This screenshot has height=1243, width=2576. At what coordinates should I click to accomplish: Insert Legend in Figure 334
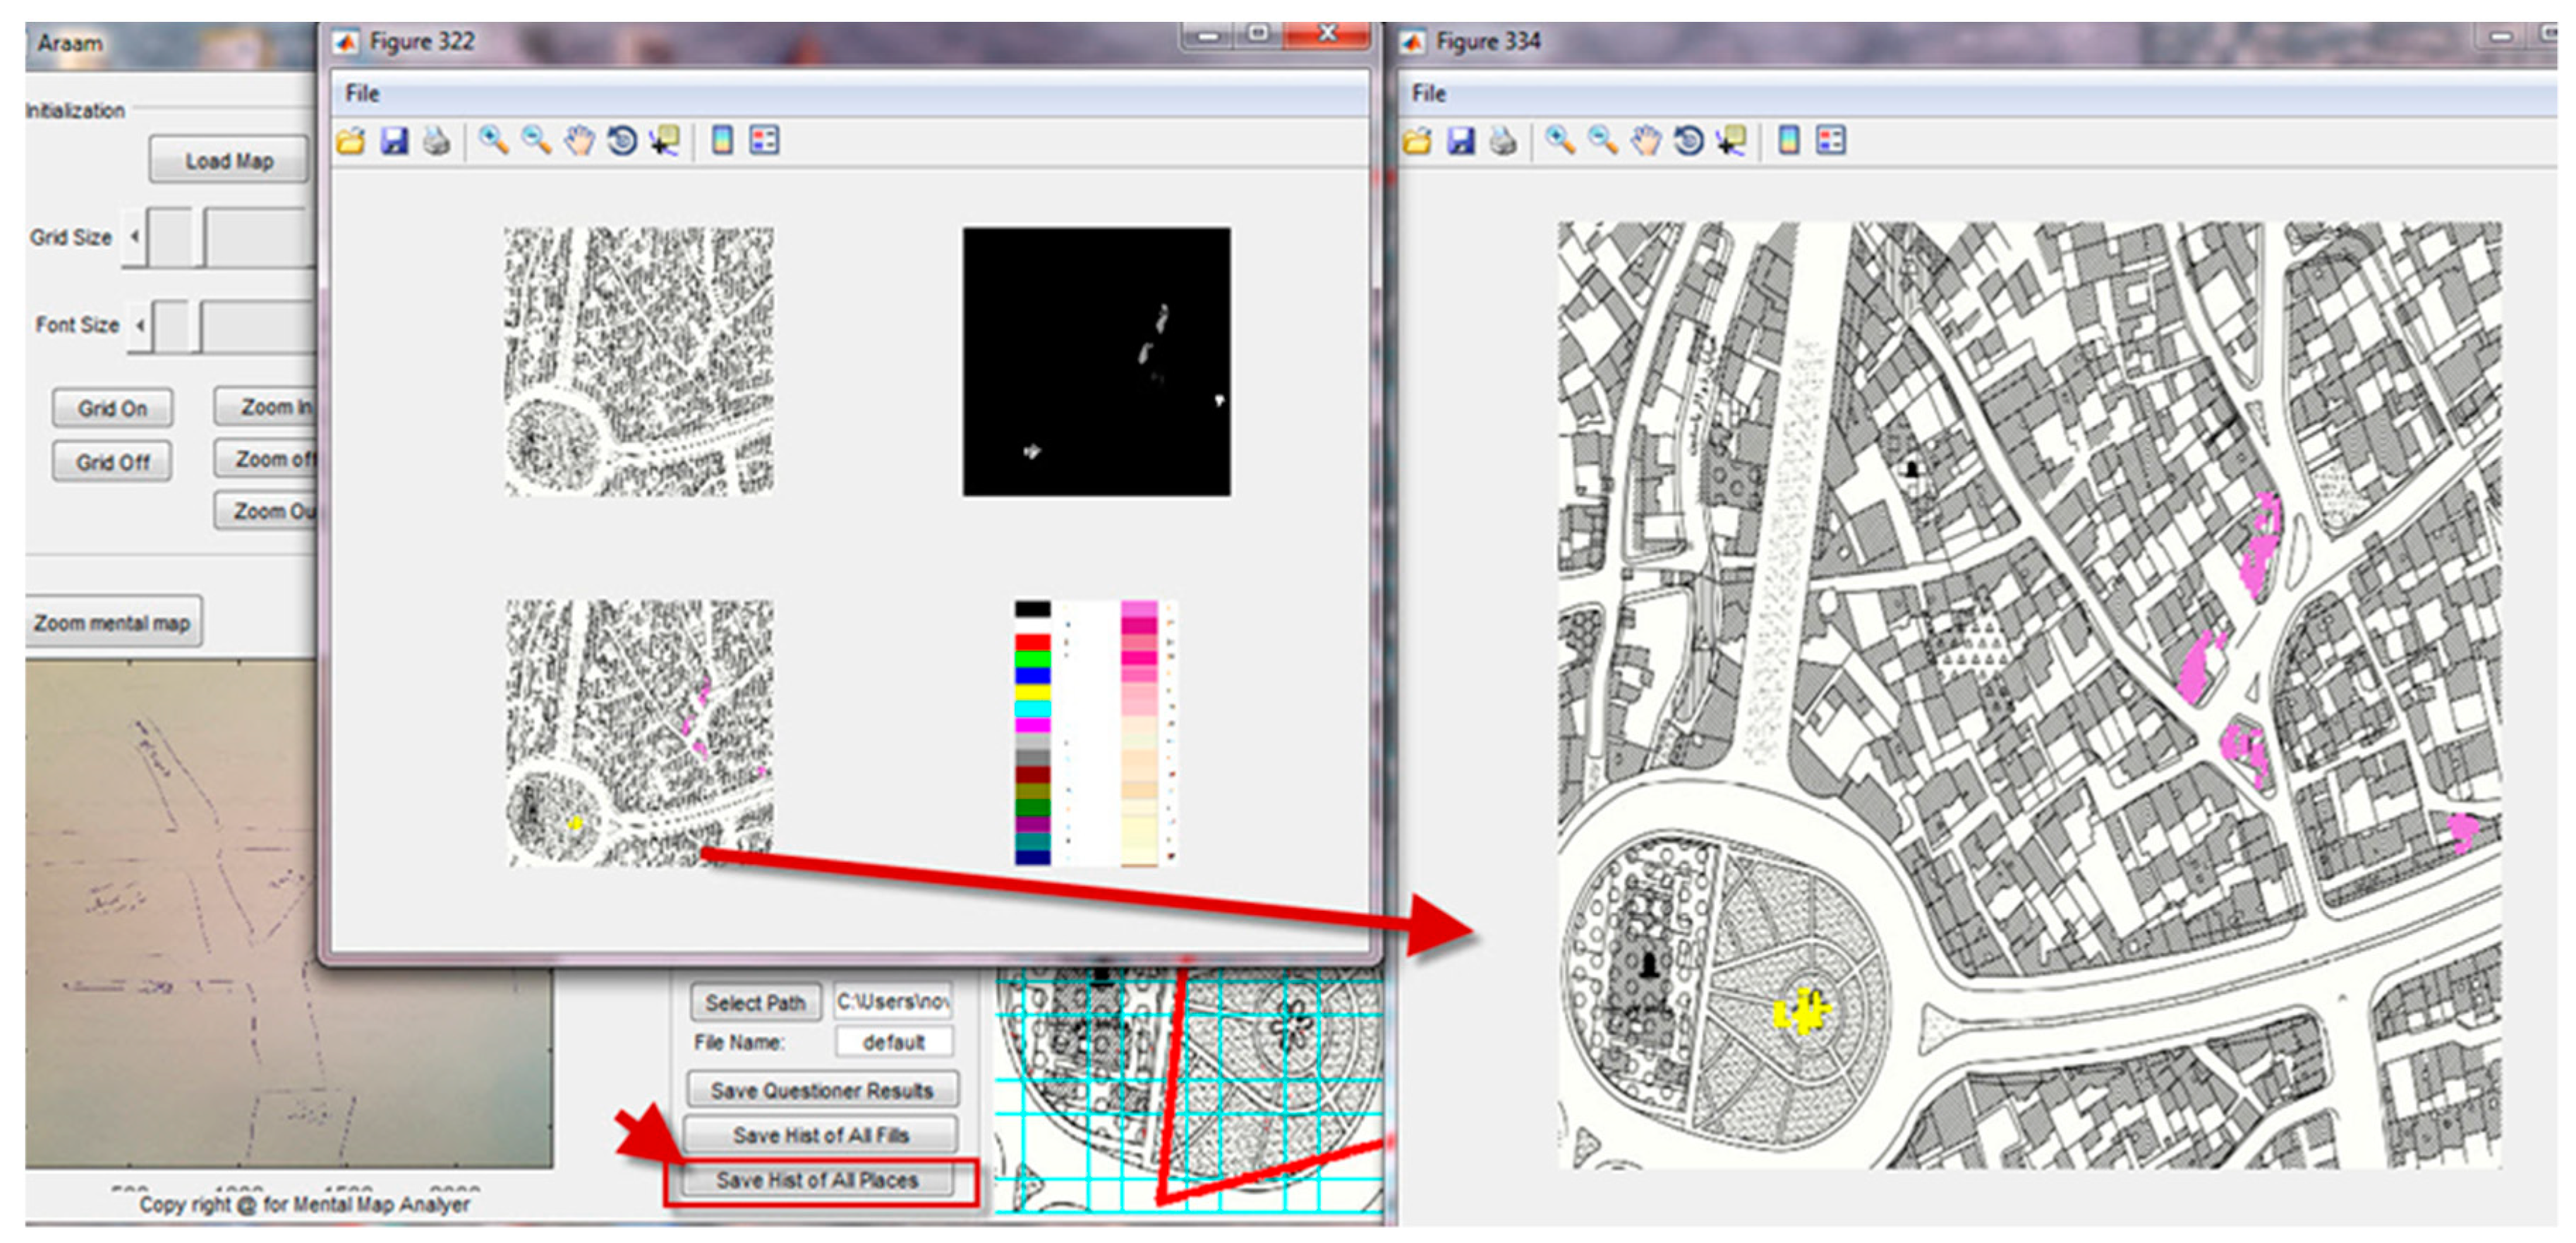point(1831,141)
